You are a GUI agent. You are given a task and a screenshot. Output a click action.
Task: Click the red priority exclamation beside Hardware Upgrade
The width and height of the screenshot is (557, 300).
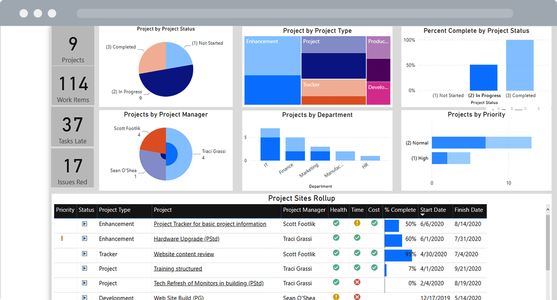[62, 238]
